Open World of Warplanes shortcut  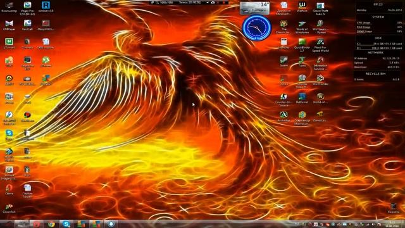(302, 27)
